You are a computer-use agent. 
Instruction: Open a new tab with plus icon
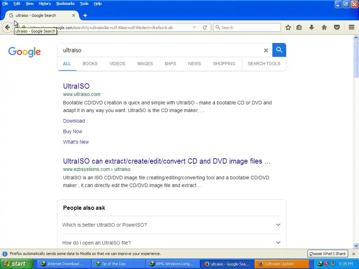[85, 15]
